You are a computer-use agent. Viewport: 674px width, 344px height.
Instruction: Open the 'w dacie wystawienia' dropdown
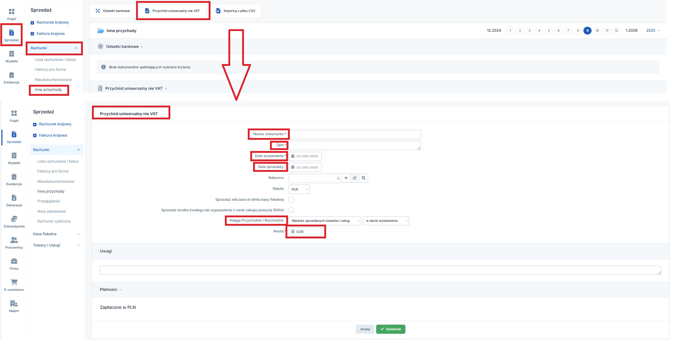point(386,221)
